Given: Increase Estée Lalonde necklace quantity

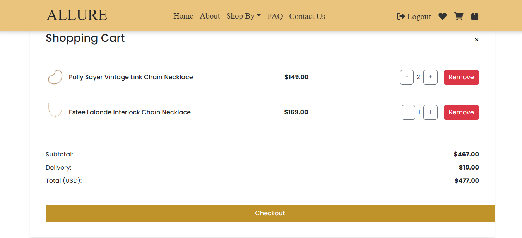Looking at the screenshot, I should pyautogui.click(x=430, y=112).
